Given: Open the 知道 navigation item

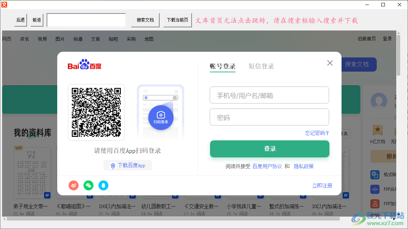Looking at the screenshot, I should pyautogui.click(x=78, y=39).
